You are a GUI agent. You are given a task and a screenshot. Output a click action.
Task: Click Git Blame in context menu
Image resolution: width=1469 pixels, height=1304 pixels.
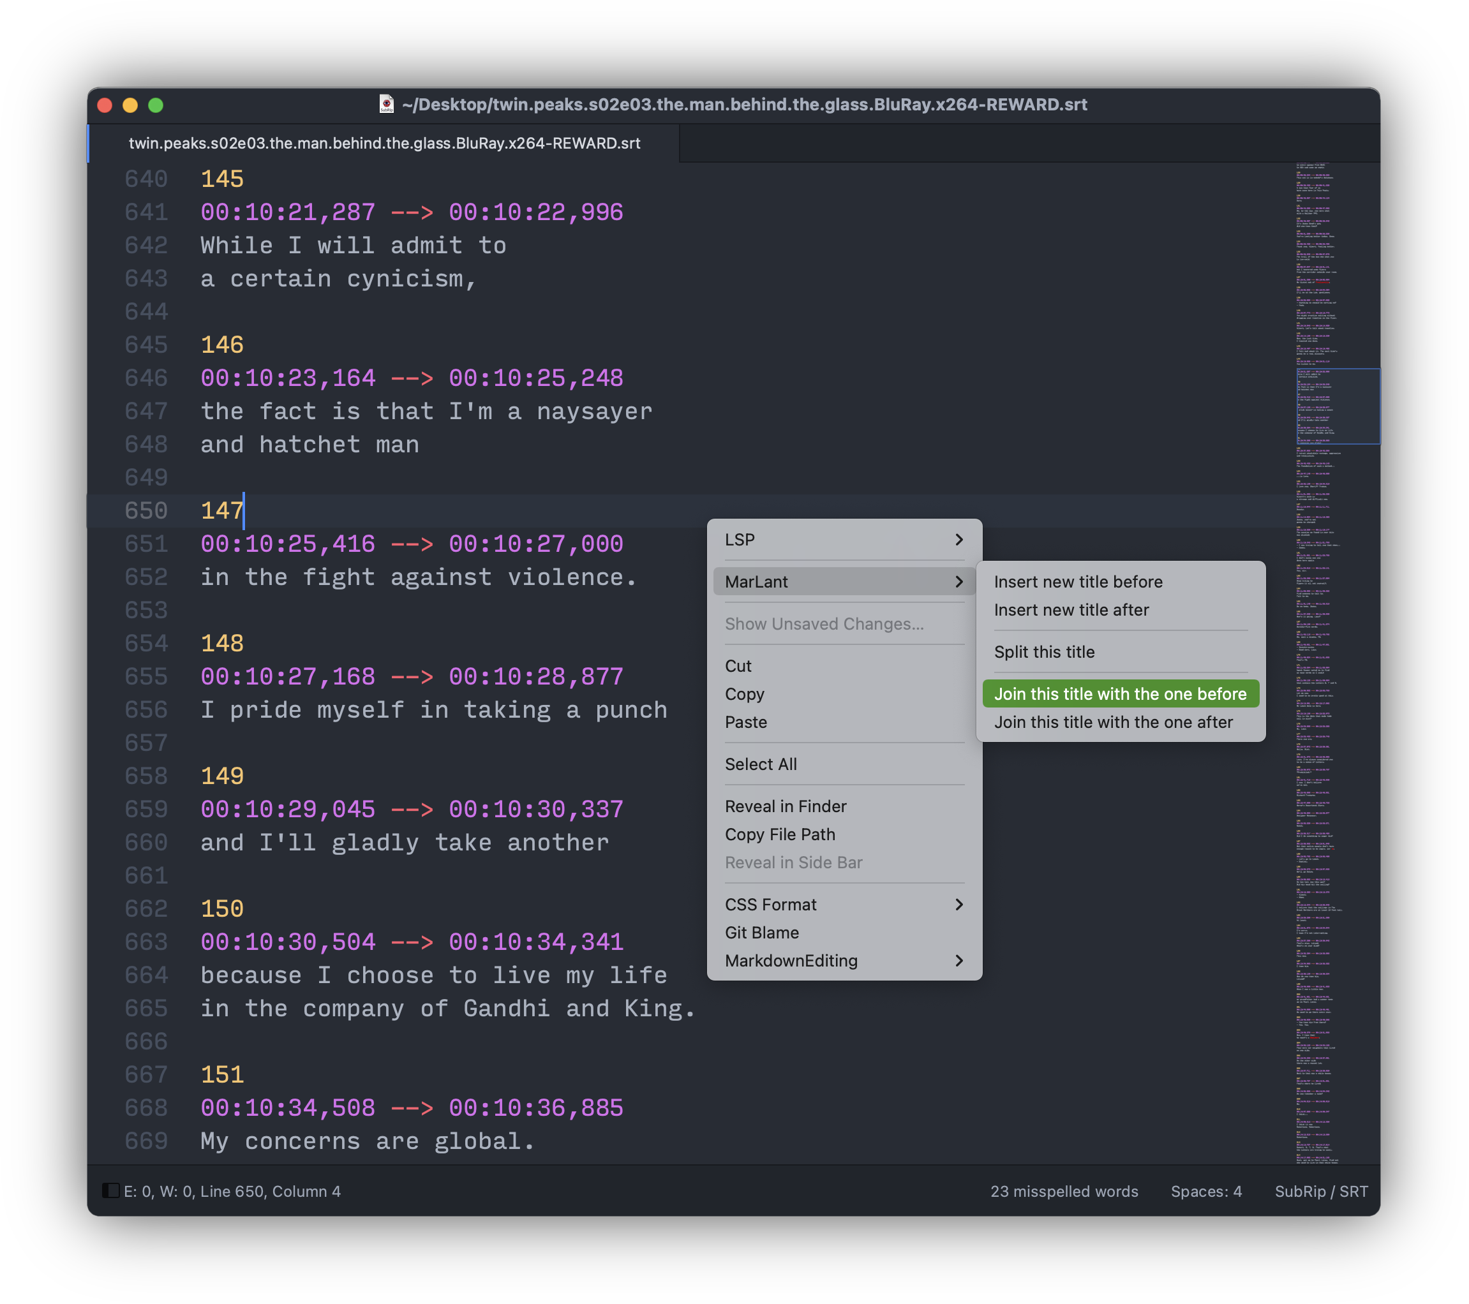[762, 933]
